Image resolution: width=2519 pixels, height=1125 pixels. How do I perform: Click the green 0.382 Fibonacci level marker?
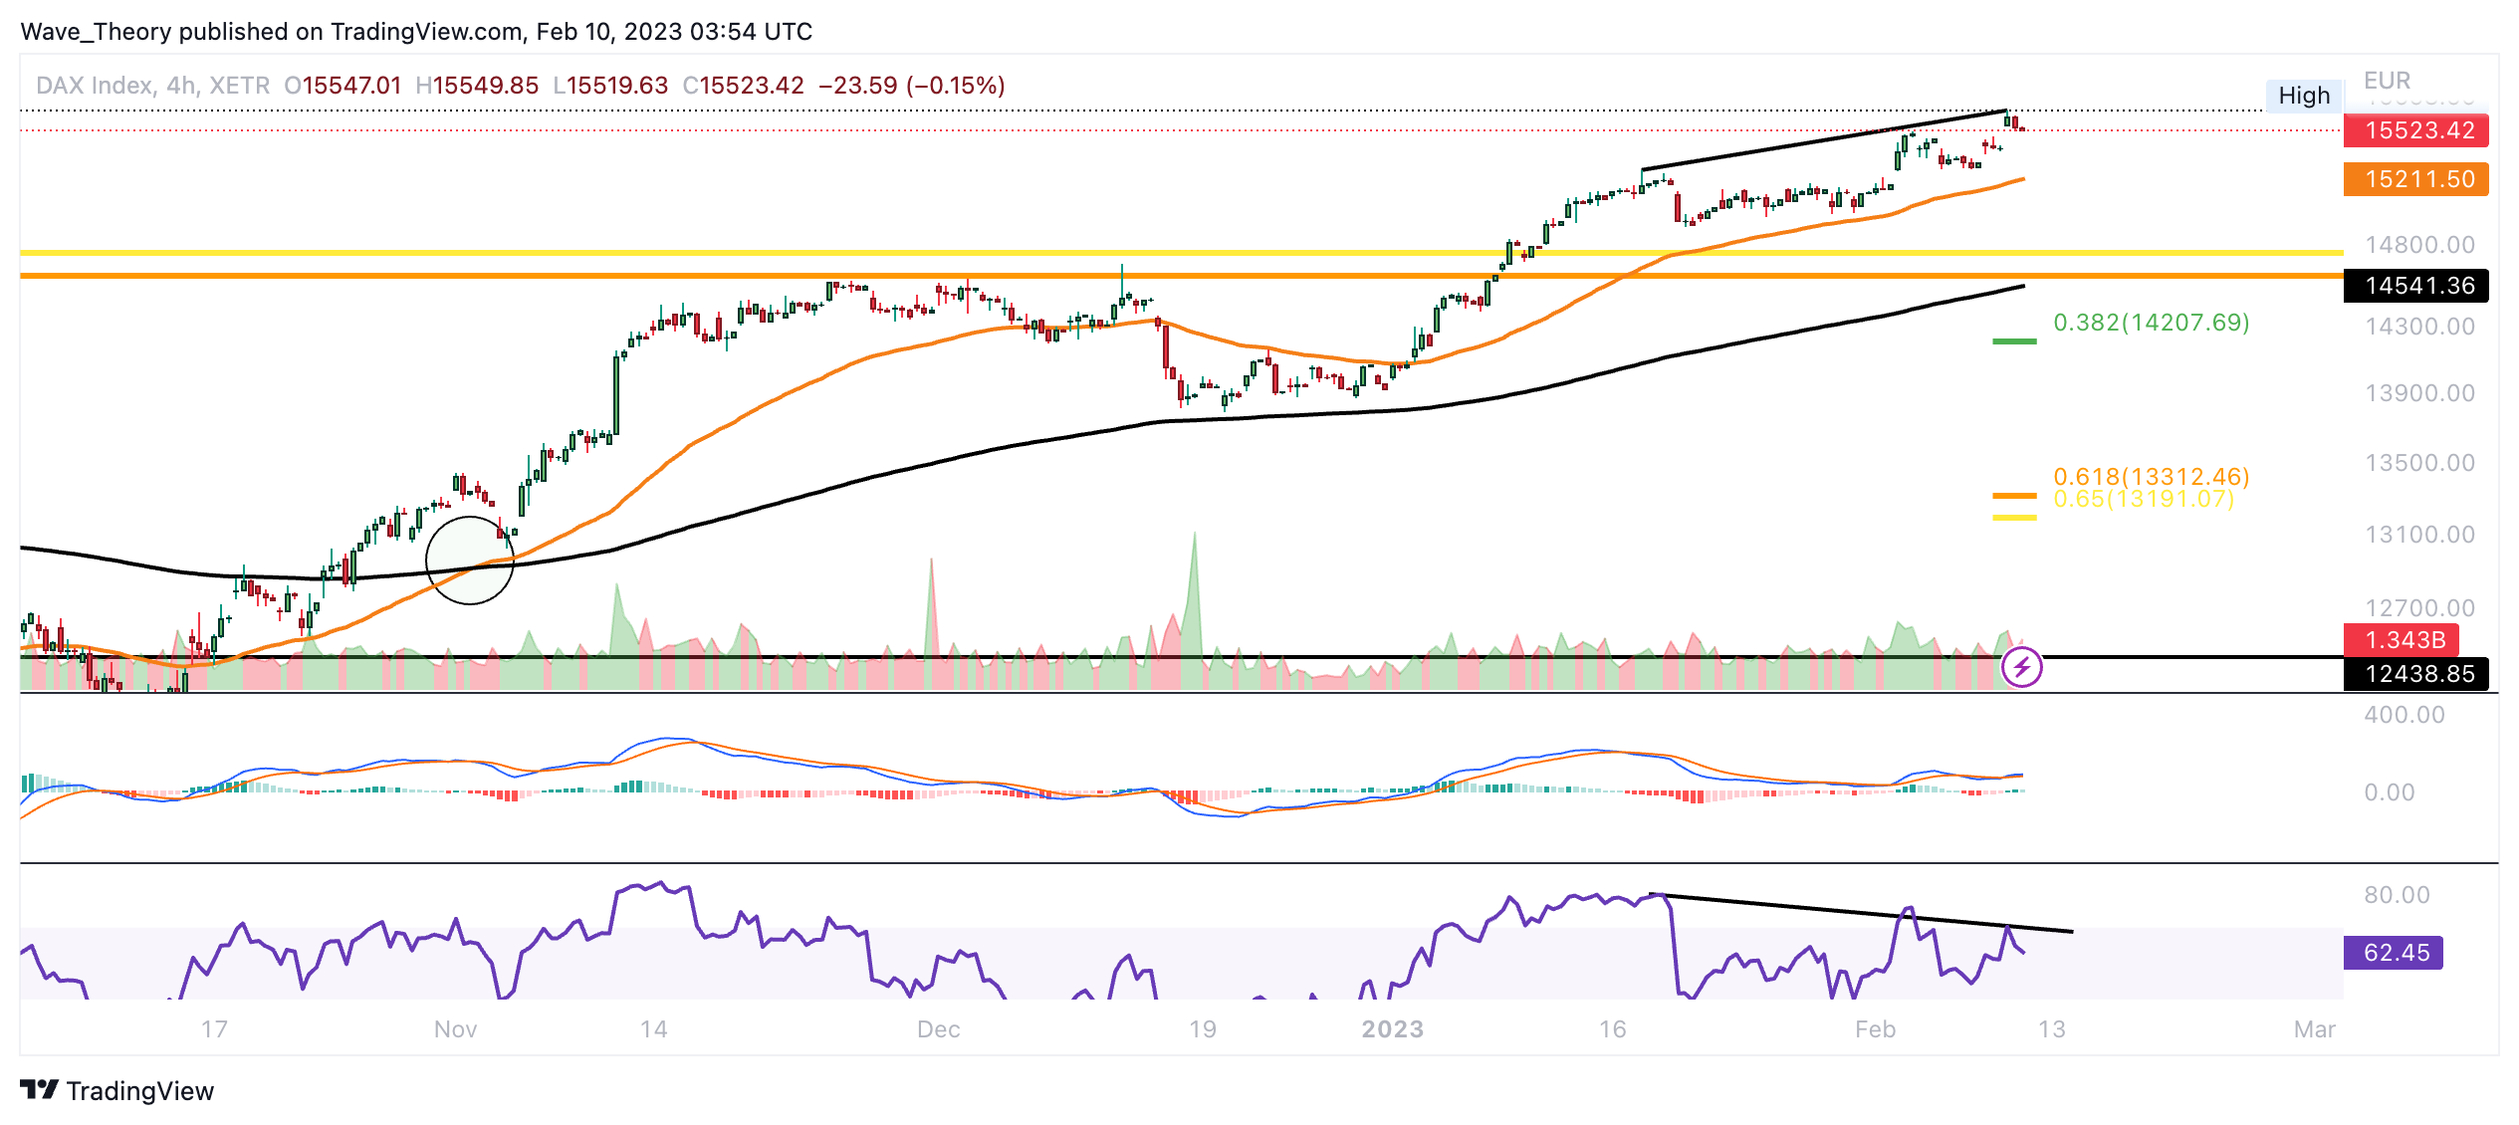point(2013,341)
